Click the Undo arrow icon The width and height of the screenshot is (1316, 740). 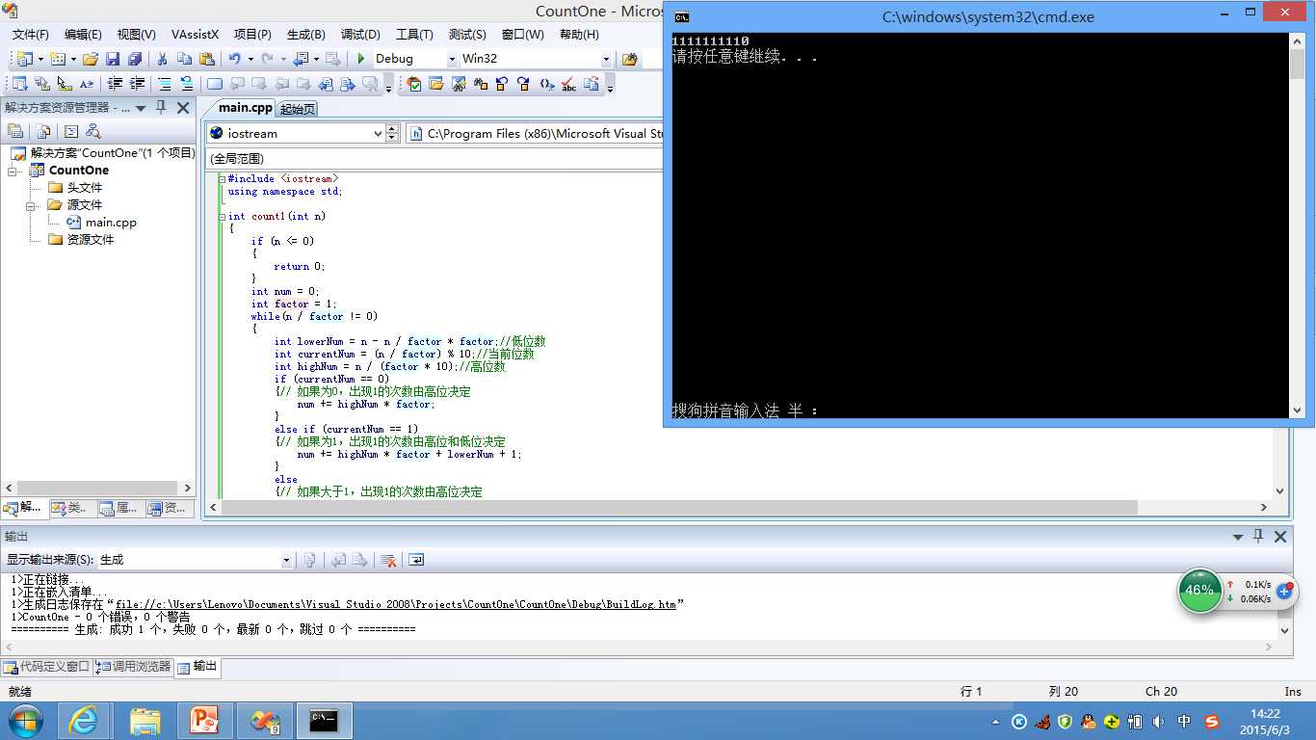pos(234,59)
